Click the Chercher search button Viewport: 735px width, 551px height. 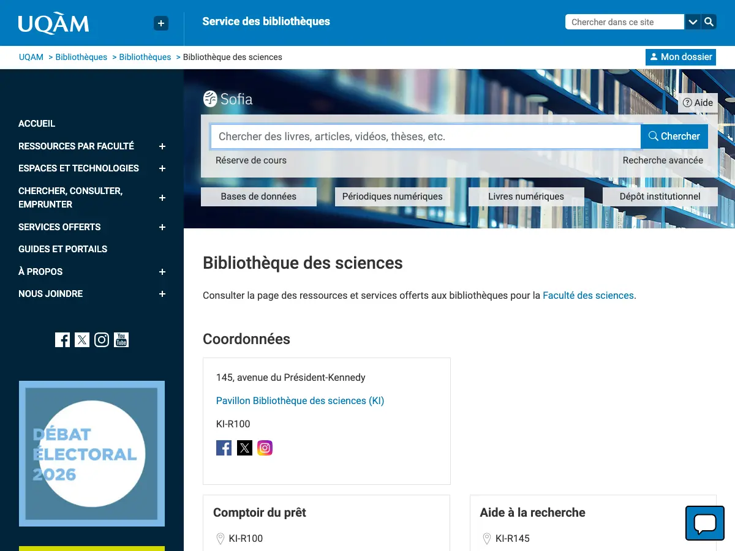tap(674, 137)
